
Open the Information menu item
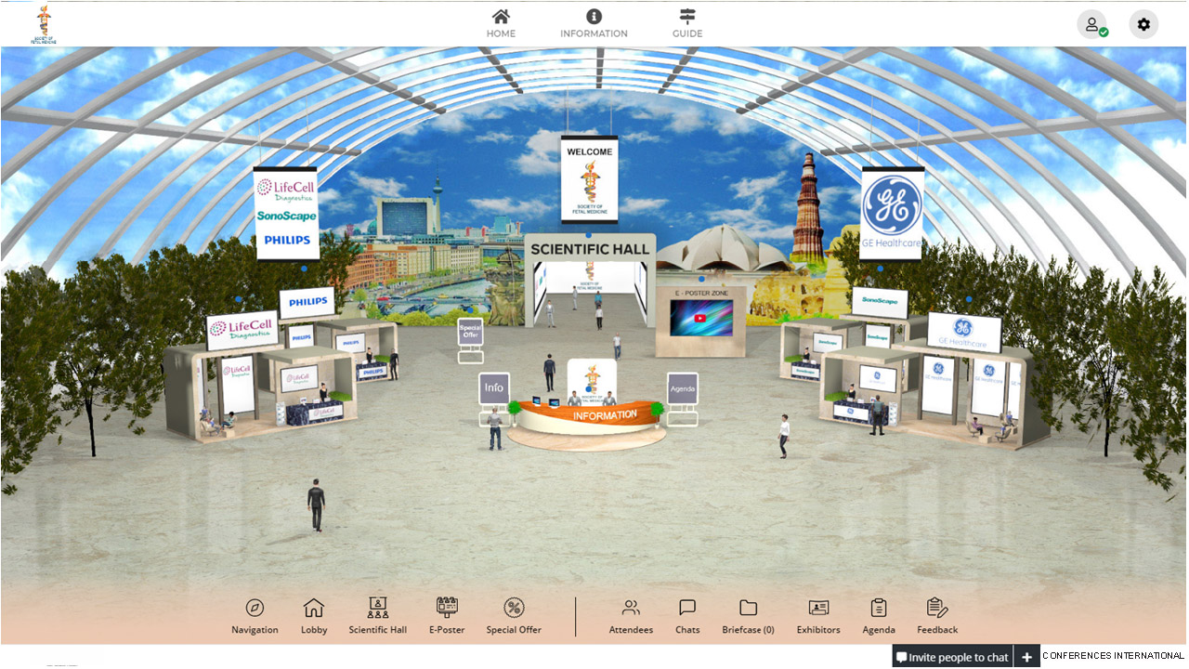[x=594, y=23]
